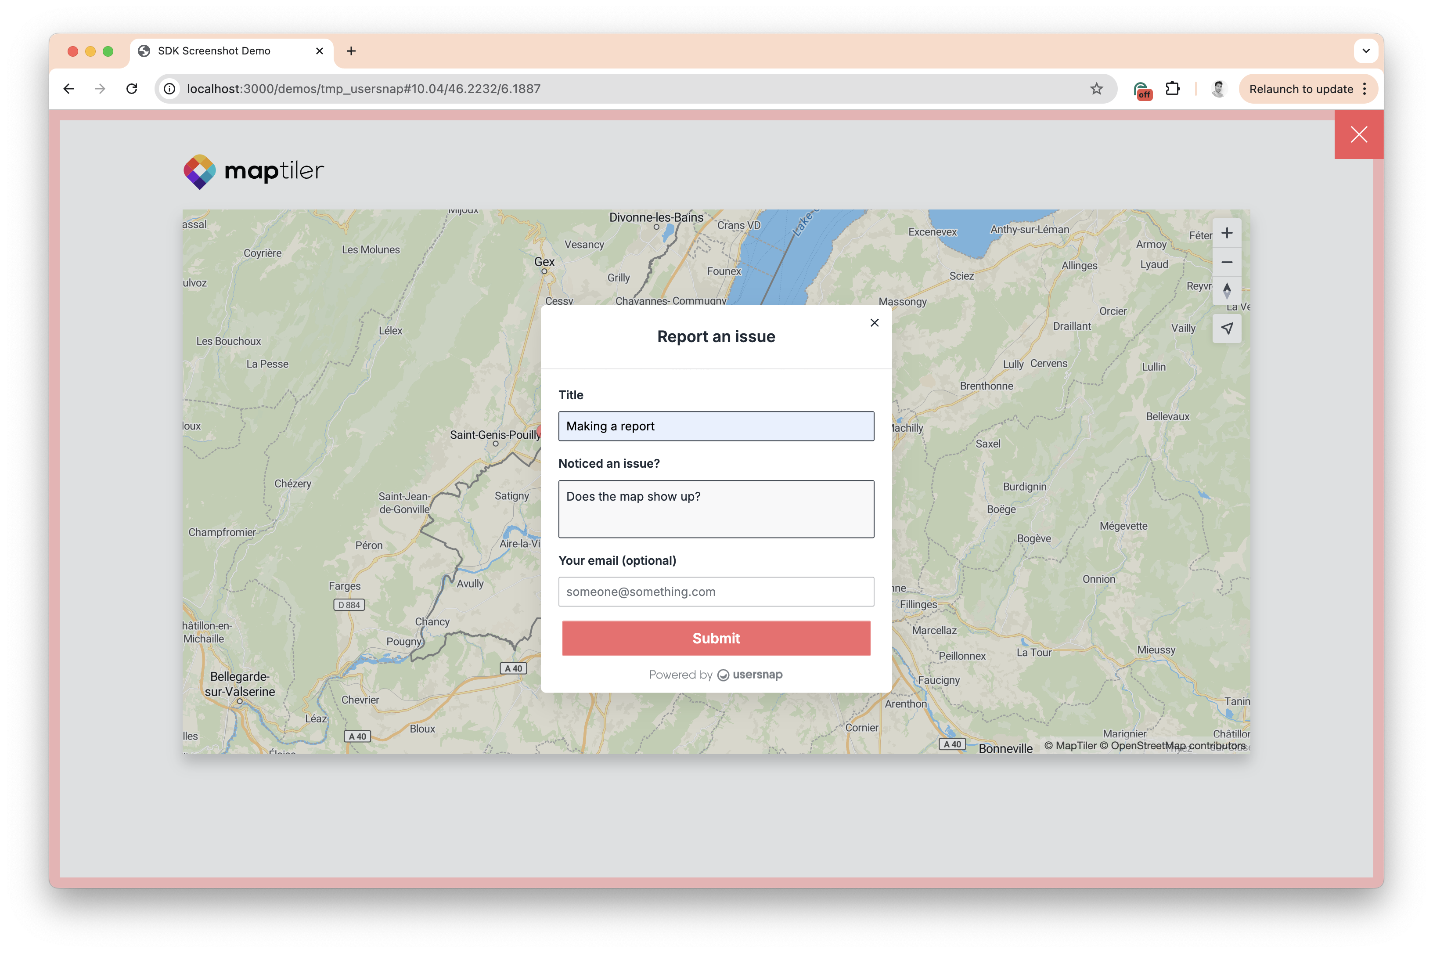
Task: Select the SDK Screenshot Demo tab
Action: click(214, 51)
